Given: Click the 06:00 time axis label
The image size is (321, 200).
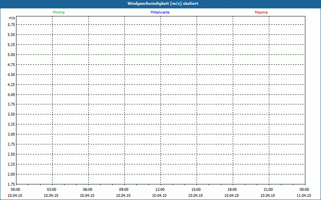Looking at the screenshot, I should (x=88, y=189).
